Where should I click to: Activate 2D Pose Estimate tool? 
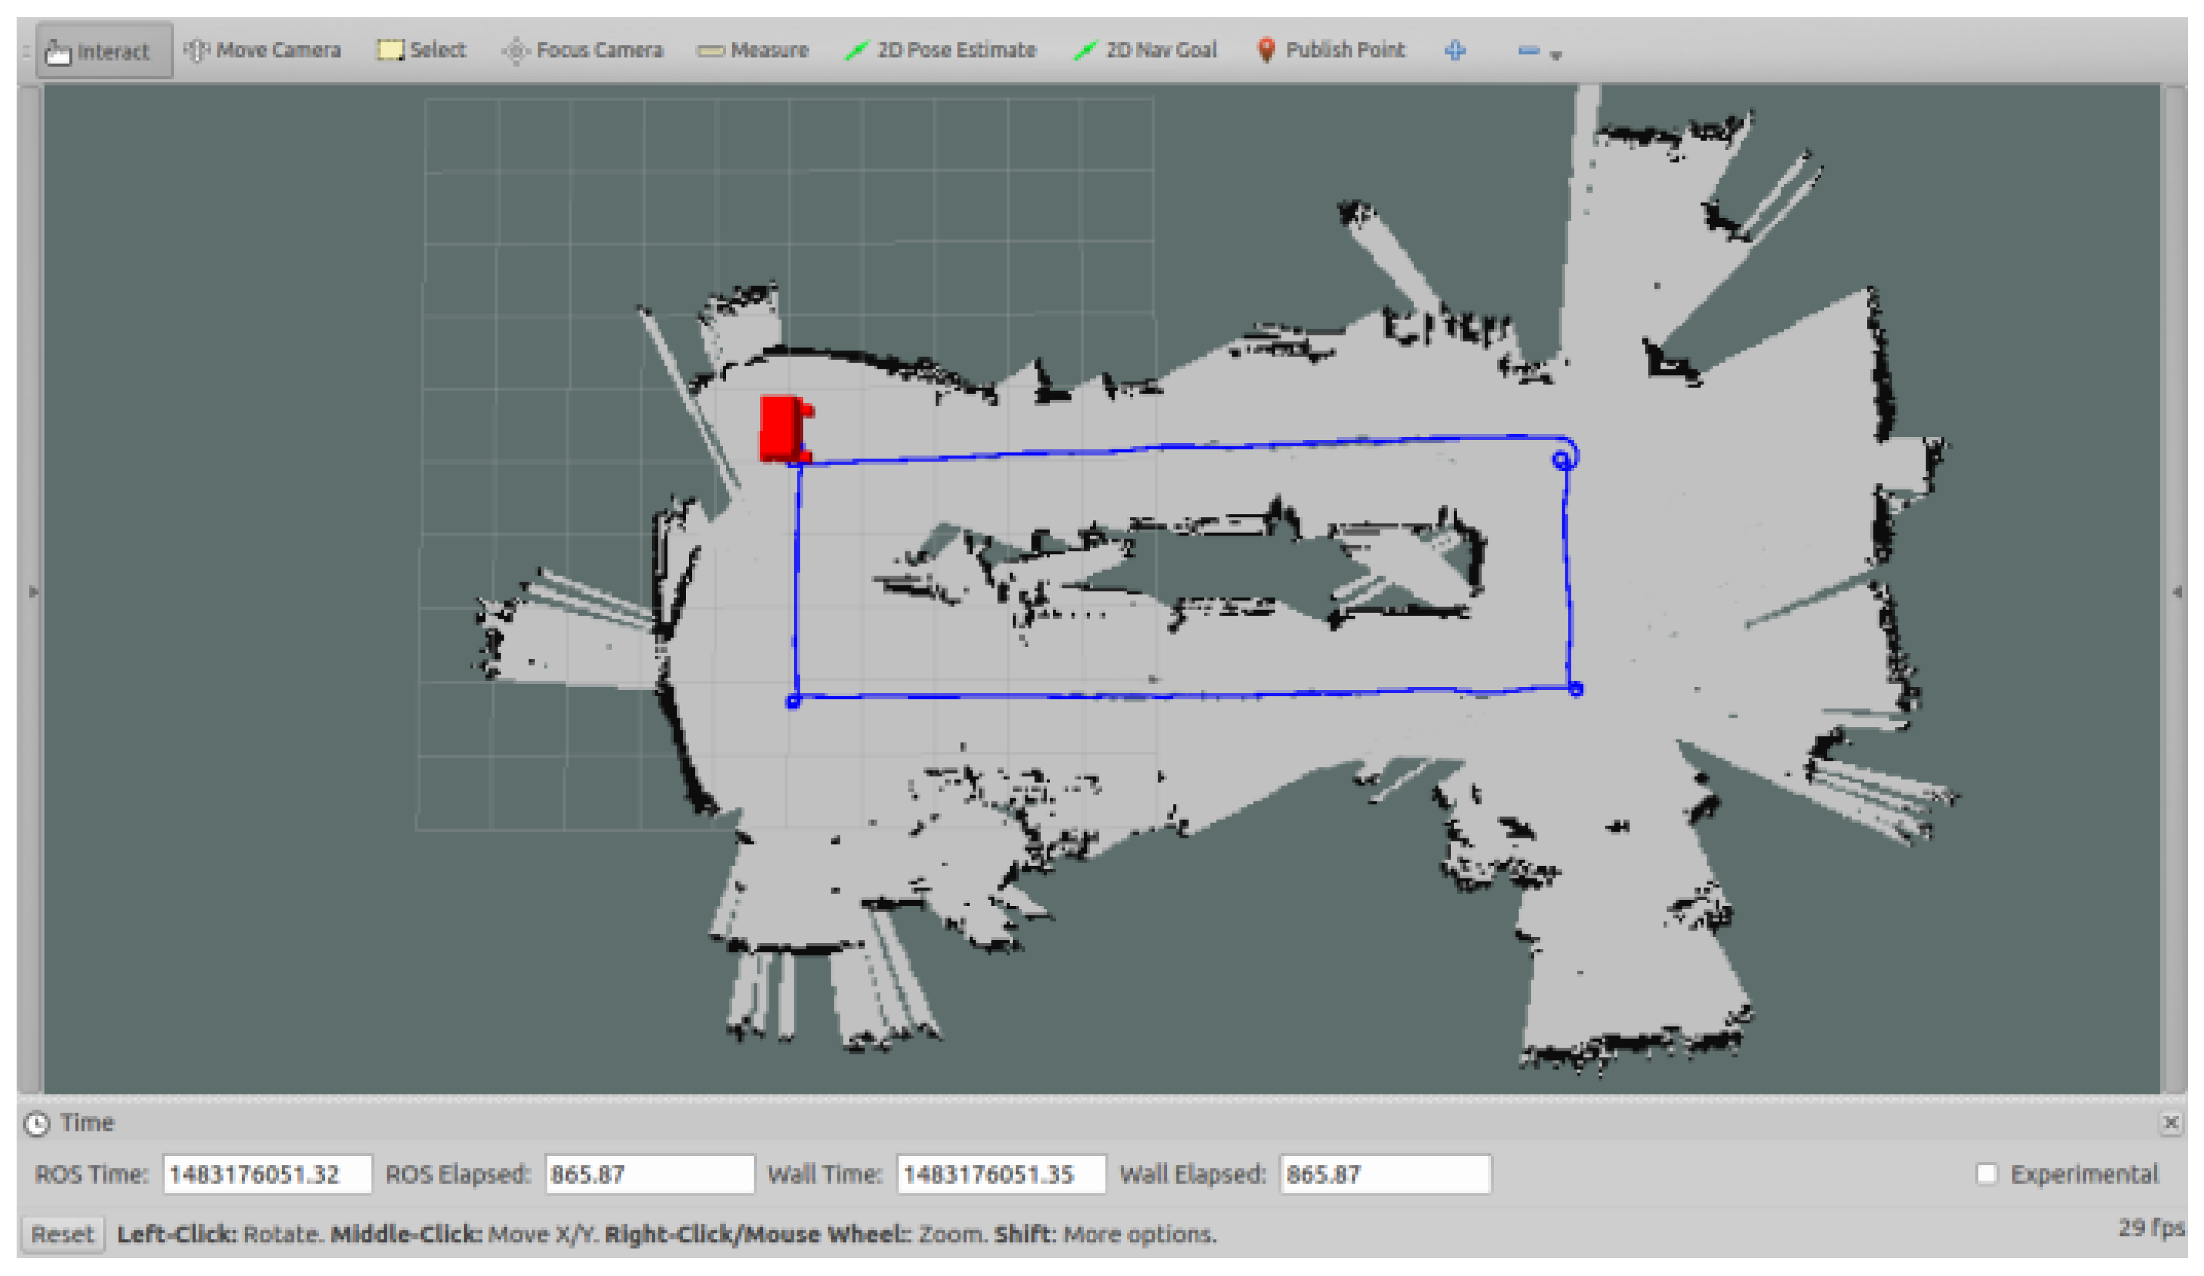click(x=940, y=50)
